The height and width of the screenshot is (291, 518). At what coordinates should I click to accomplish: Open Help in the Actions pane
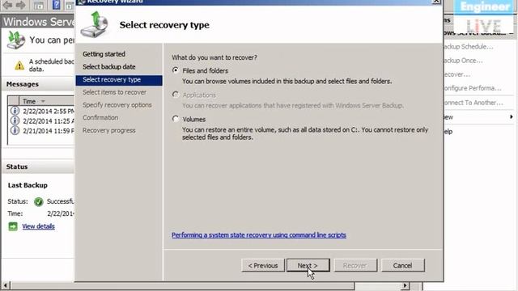[448, 131]
